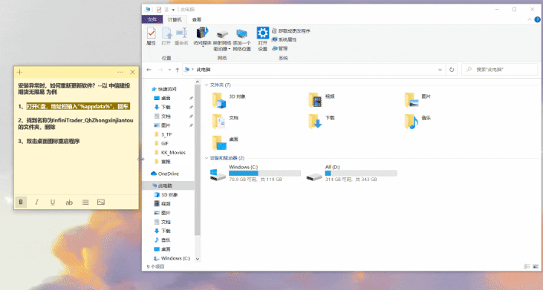This screenshot has height=290, width=543.
Task: Toggle italic in sticky note
Action: pyautogui.click(x=36, y=202)
